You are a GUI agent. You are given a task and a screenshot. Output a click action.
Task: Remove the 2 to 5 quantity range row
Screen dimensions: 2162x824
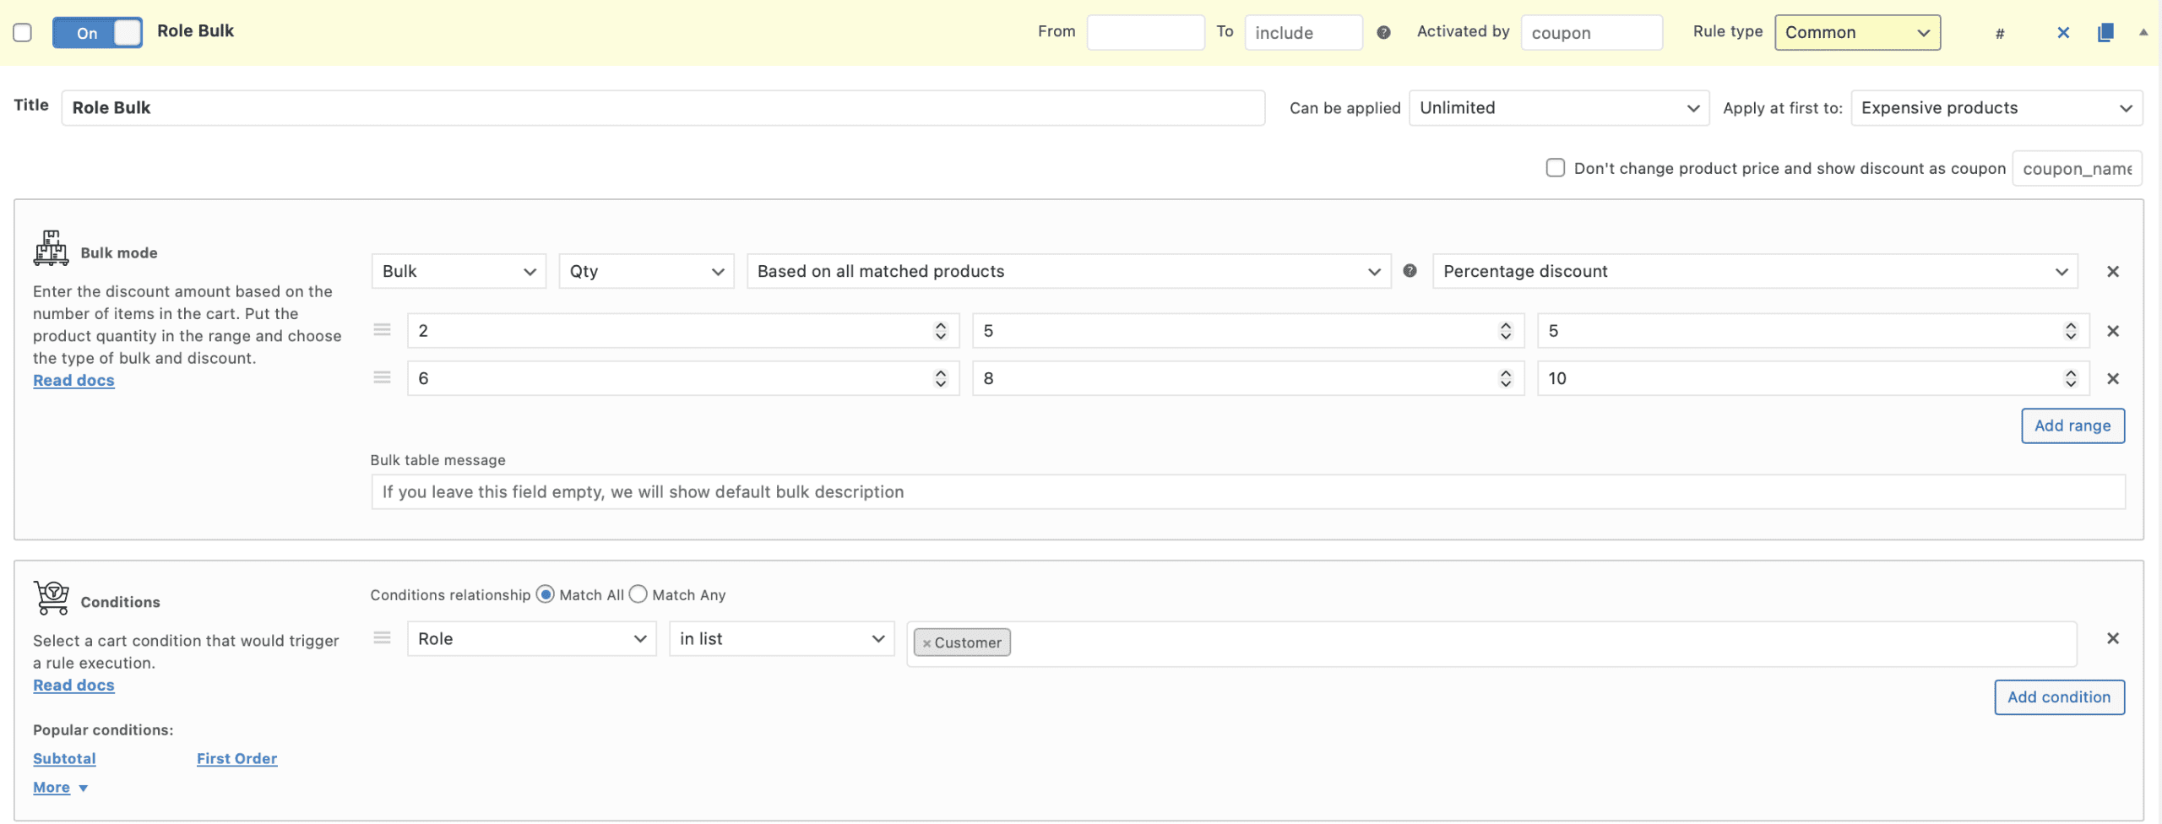2112,331
